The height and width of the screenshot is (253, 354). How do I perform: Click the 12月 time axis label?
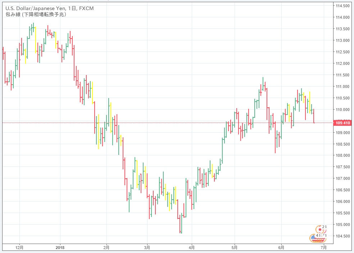tap(19, 248)
